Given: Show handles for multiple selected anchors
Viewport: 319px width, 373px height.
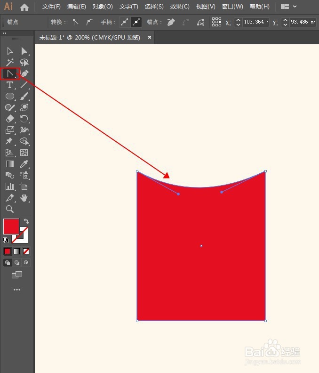Looking at the screenshot, I should tap(124, 22).
